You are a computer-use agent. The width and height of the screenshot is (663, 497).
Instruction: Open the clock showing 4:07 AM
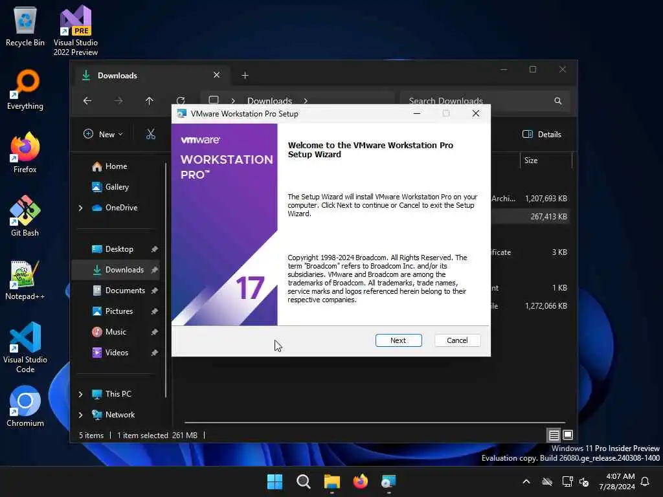coord(617,481)
